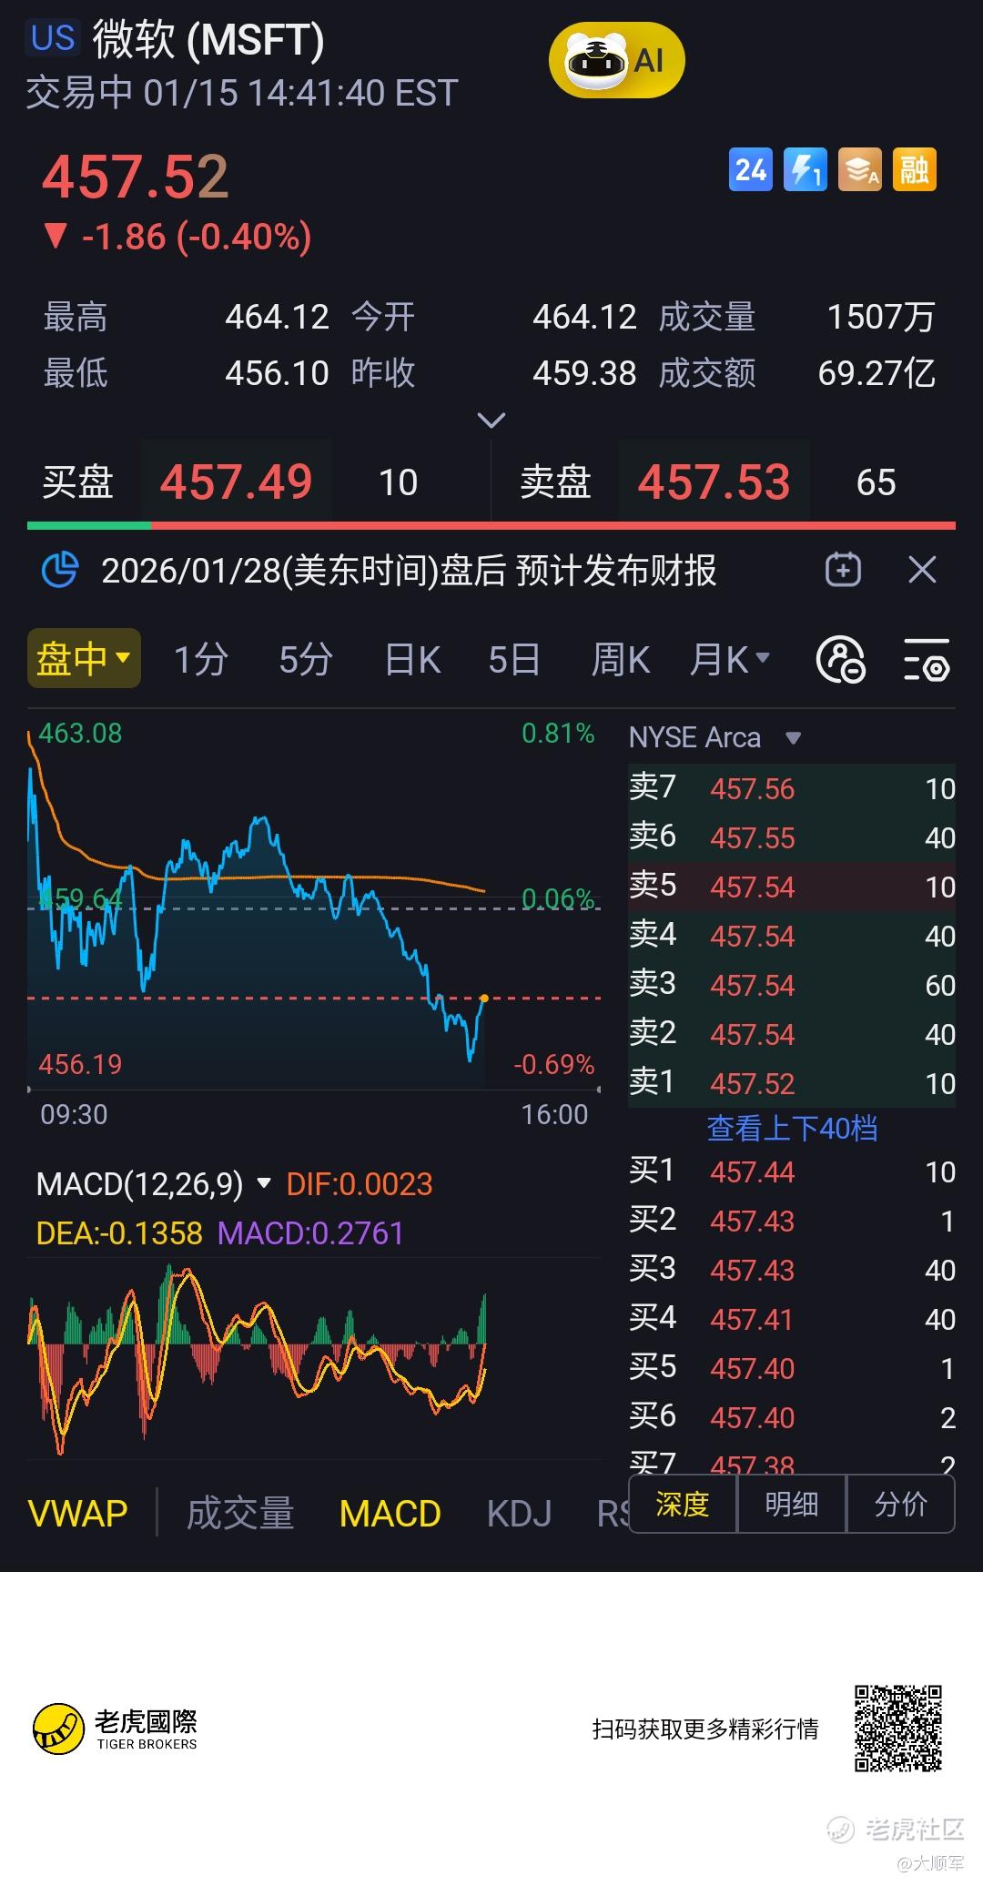Tap the DEA:-0.1358 indicator value

tap(119, 1233)
